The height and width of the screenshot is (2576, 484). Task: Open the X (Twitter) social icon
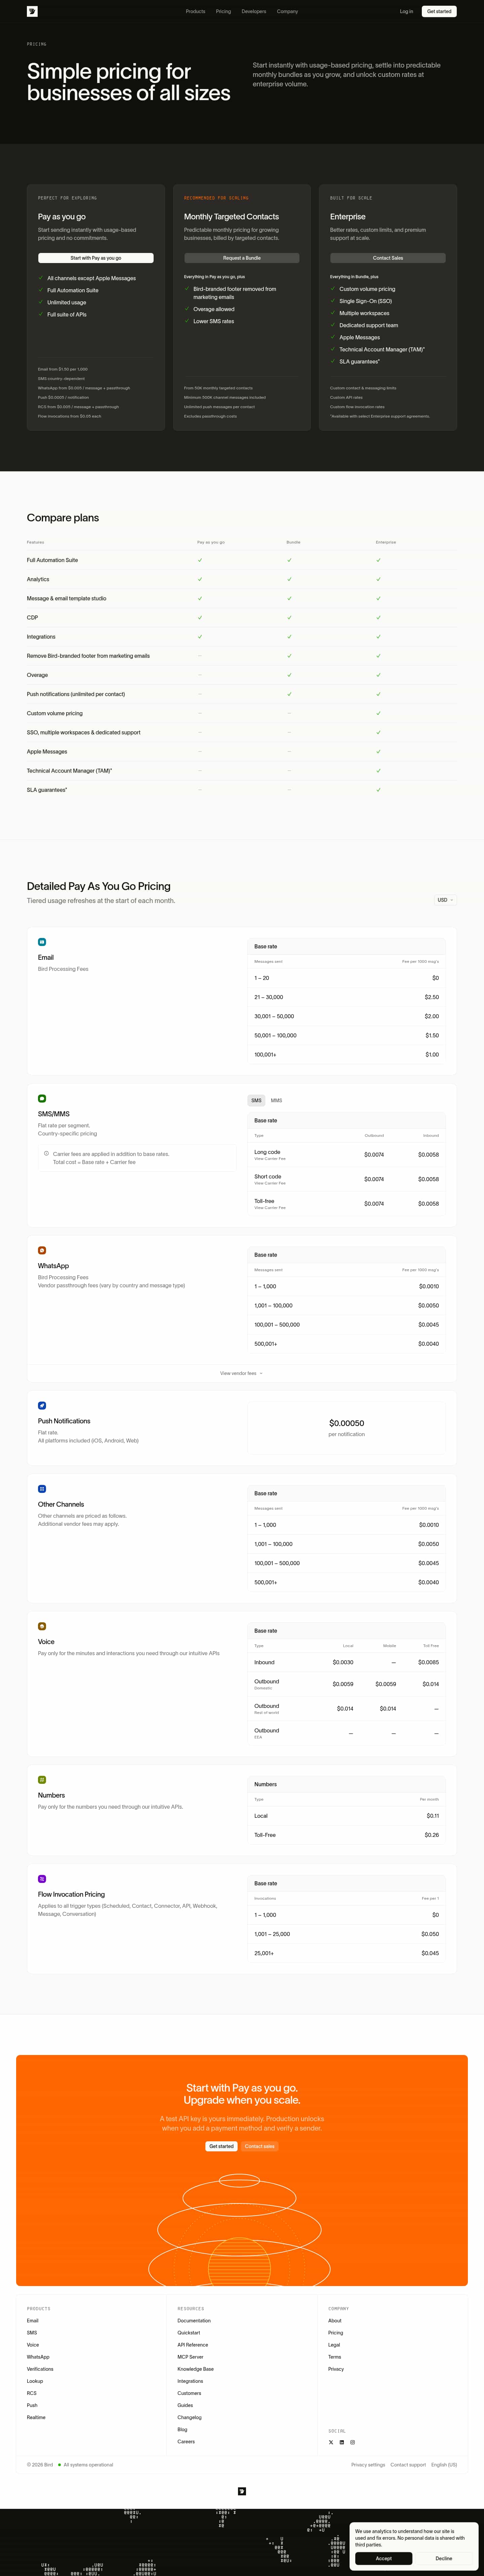point(331,2442)
